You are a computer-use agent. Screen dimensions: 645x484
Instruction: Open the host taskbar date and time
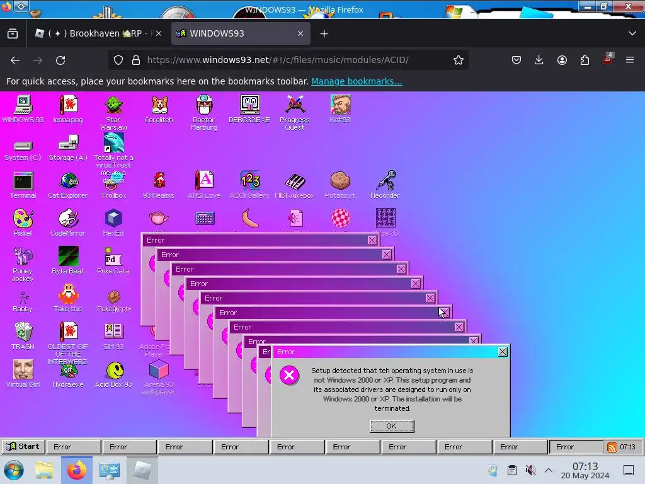(x=585, y=470)
